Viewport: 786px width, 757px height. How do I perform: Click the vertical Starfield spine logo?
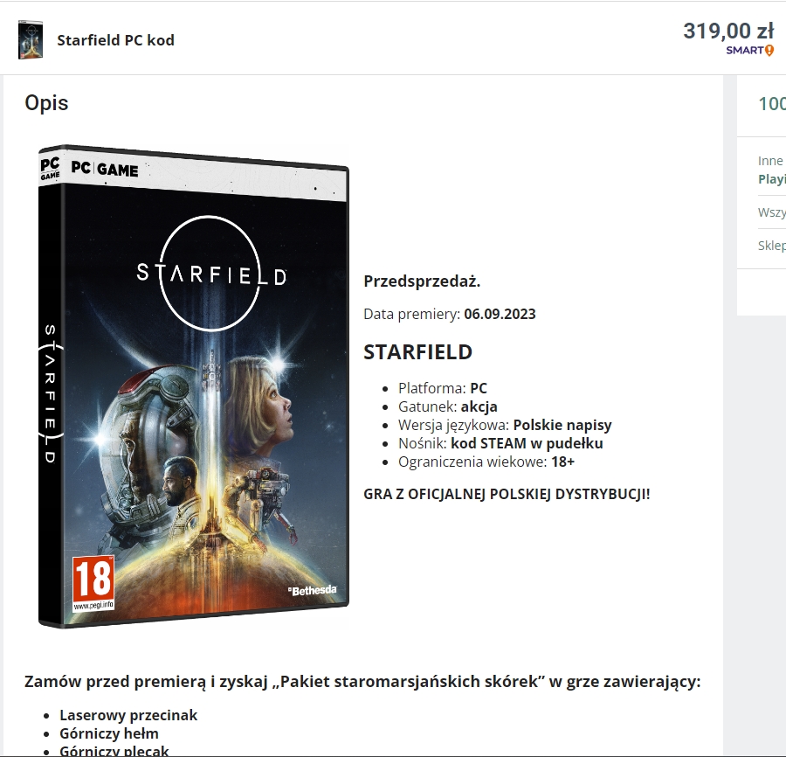[x=50, y=394]
